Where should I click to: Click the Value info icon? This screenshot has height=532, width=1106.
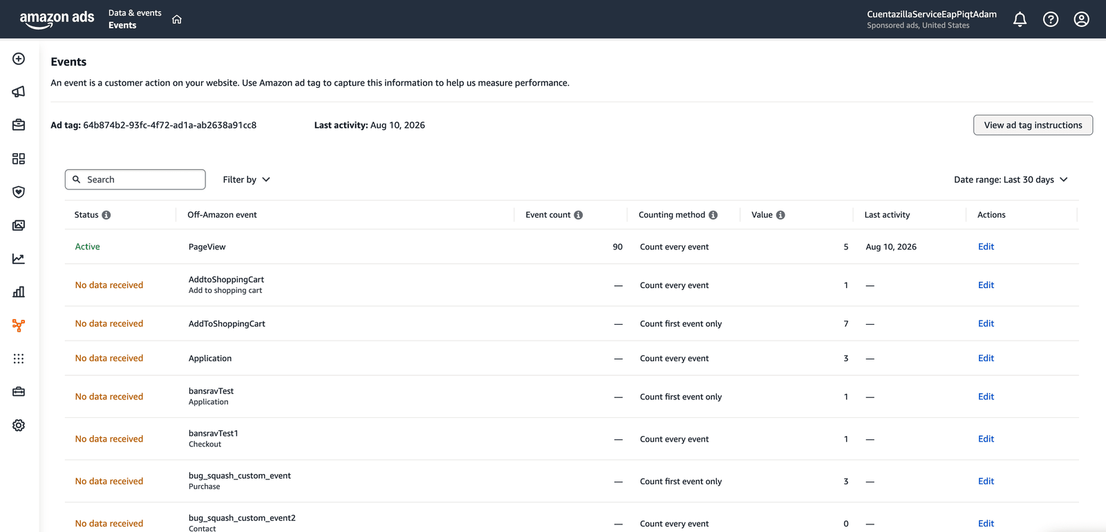point(780,215)
